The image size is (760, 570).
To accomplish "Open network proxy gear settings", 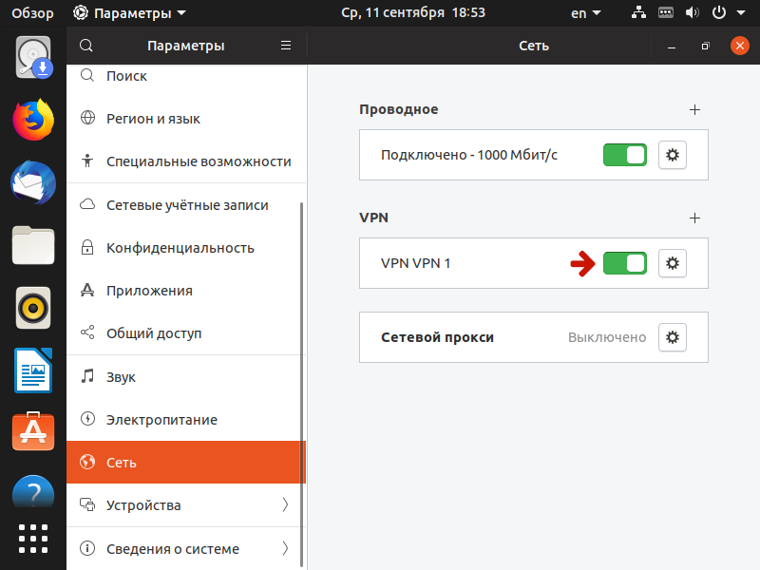I will [673, 337].
